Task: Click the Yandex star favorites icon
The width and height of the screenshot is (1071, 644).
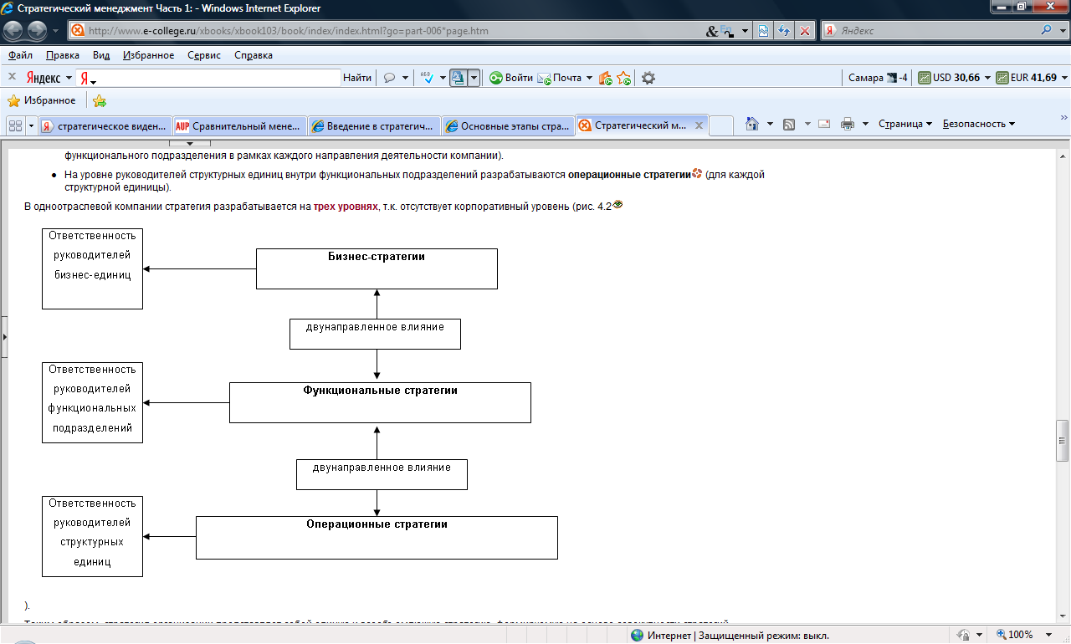Action: click(x=623, y=78)
